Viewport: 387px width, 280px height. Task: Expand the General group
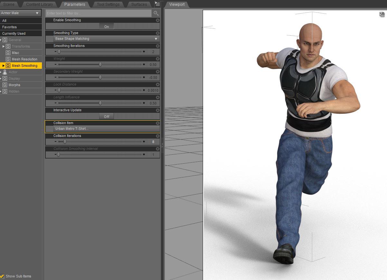[1, 40]
